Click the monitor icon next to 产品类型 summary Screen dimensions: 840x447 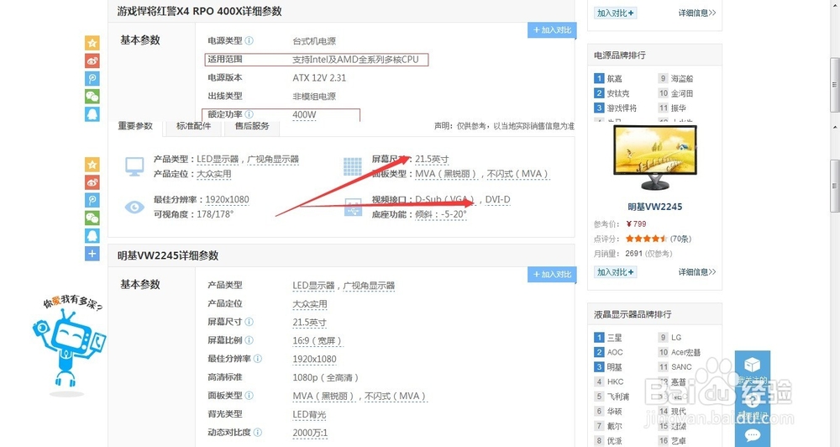pos(134,166)
